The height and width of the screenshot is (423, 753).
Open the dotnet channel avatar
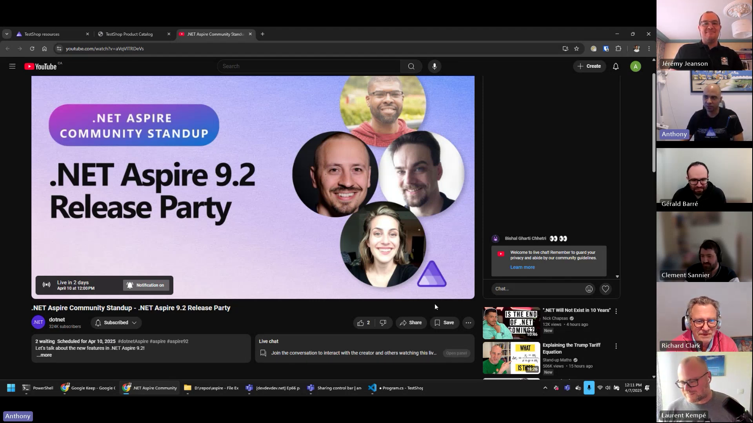click(38, 322)
